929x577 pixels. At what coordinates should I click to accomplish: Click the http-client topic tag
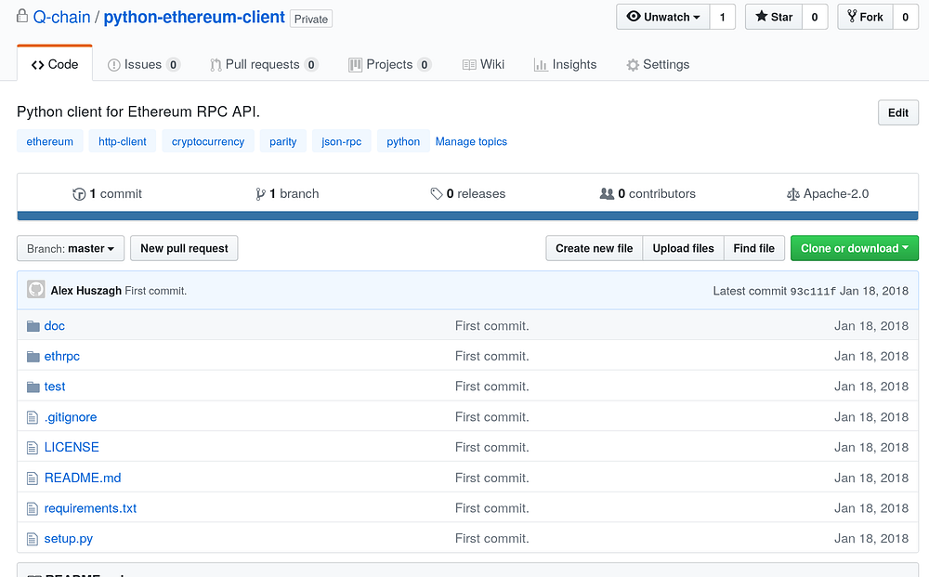pyautogui.click(x=122, y=141)
